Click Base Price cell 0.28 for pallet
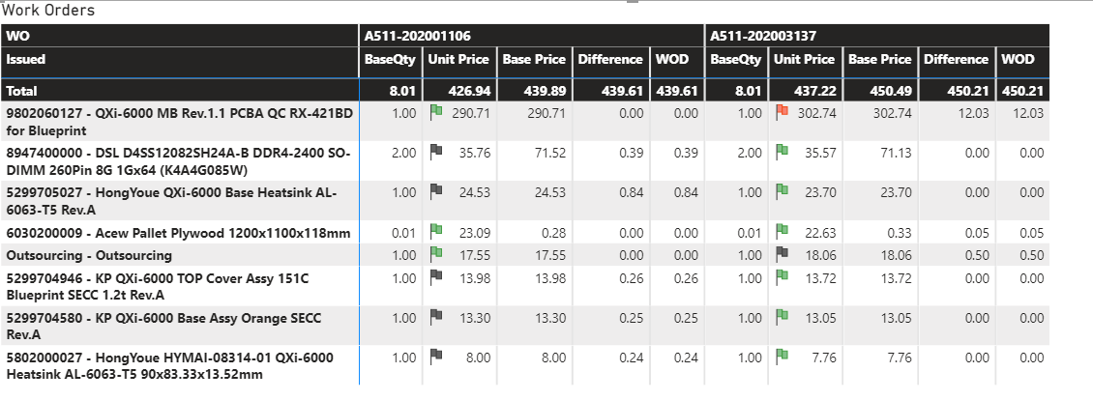 552,233
